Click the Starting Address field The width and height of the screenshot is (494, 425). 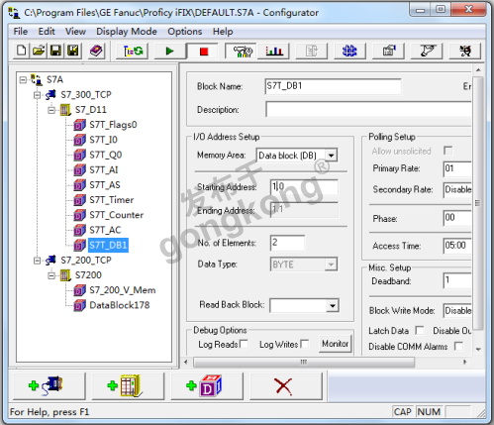pos(304,187)
